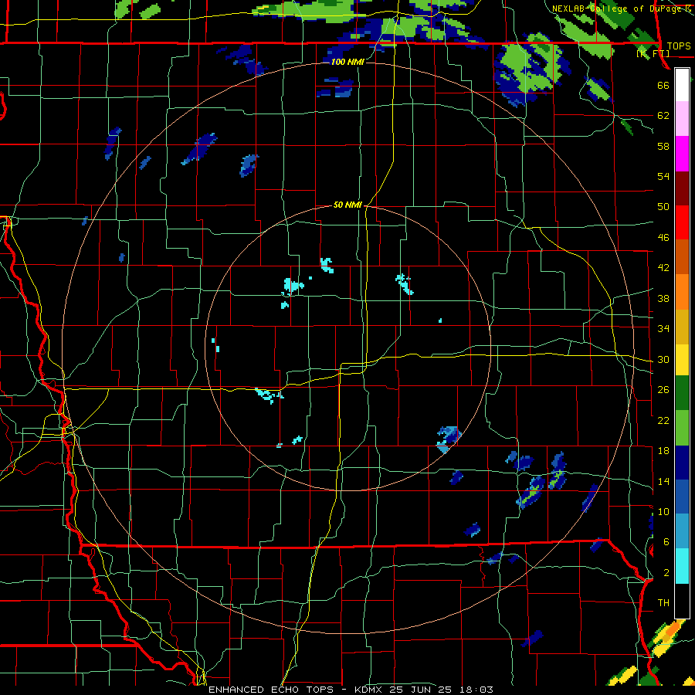Select the legend value 50 on the color scale
The image size is (695, 695).
[x=663, y=206]
